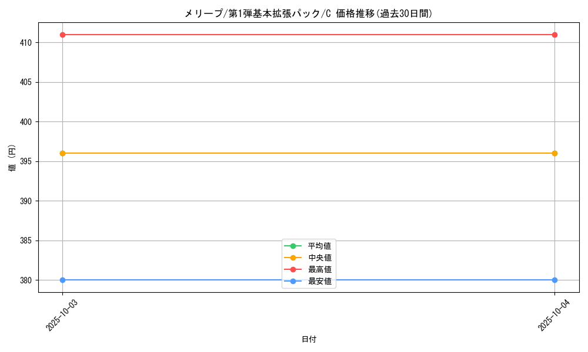Click the chart title メリープ 価格推移

308,13
